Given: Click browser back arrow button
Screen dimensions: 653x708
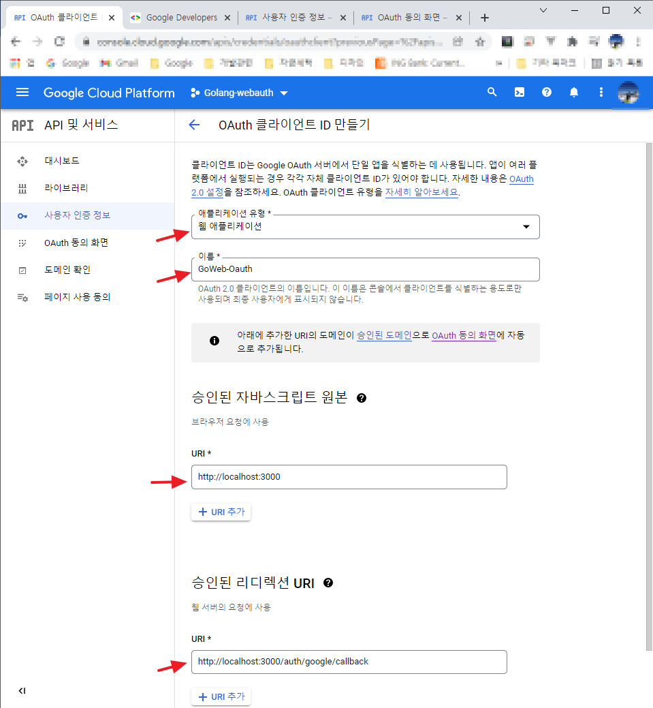Looking at the screenshot, I should tap(16, 42).
